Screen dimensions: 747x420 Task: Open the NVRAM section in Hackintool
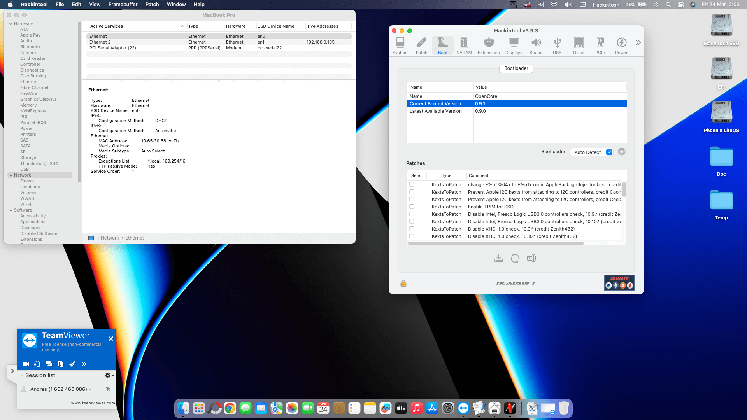coord(464,46)
